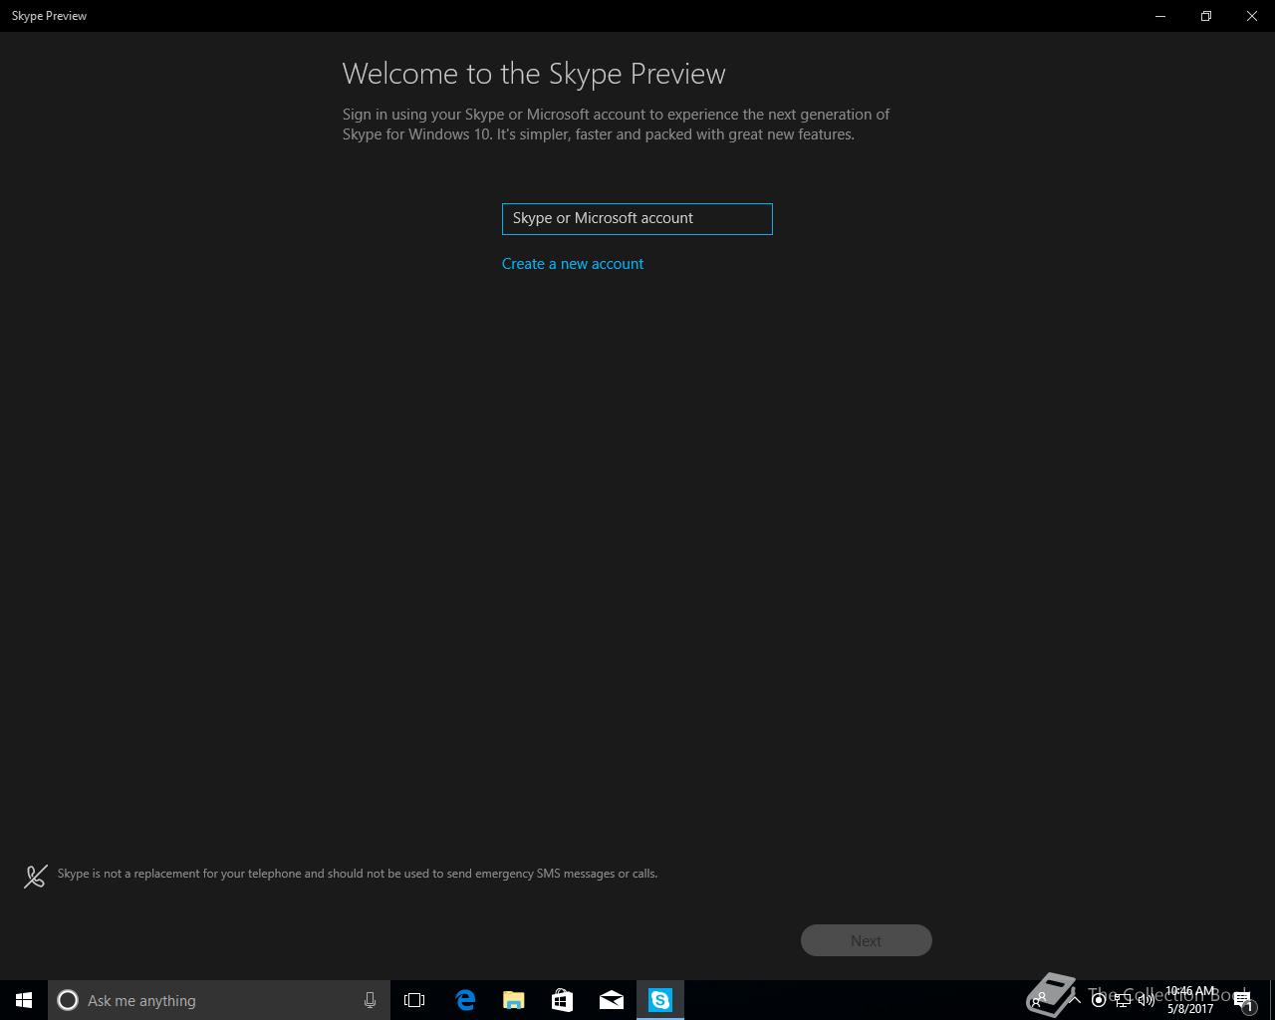Open File Explorer from the taskbar
Viewport: 1275px width, 1020px height.
514,1000
